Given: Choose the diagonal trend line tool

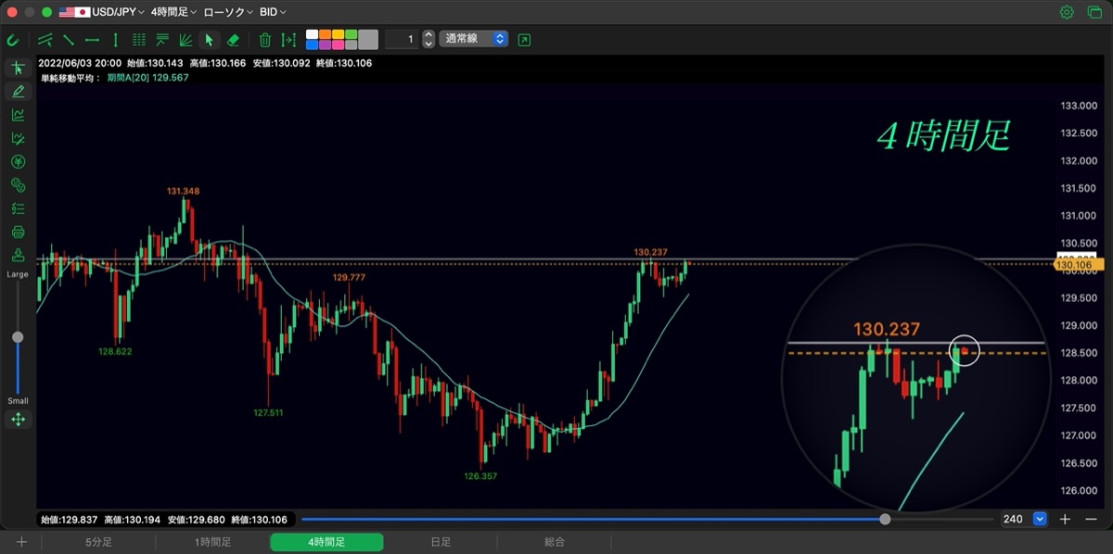Looking at the screenshot, I should 69,40.
